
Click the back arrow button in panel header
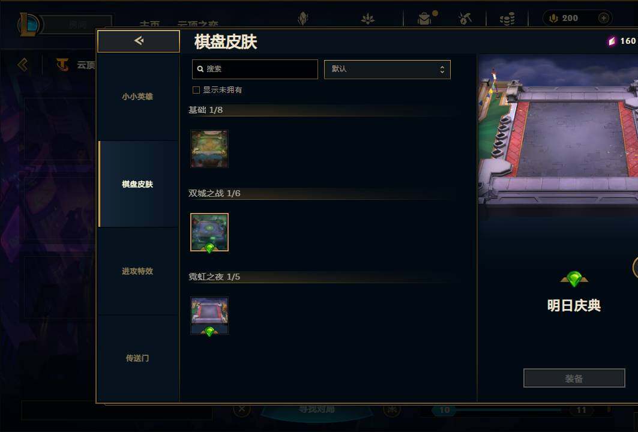click(138, 41)
